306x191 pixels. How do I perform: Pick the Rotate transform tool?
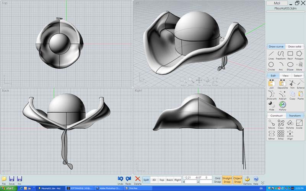290,124
